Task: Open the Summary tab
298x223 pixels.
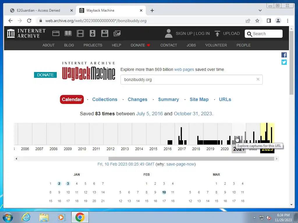Action: point(168,99)
